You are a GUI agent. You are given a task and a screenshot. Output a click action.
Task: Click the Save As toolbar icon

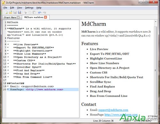[20, 12]
